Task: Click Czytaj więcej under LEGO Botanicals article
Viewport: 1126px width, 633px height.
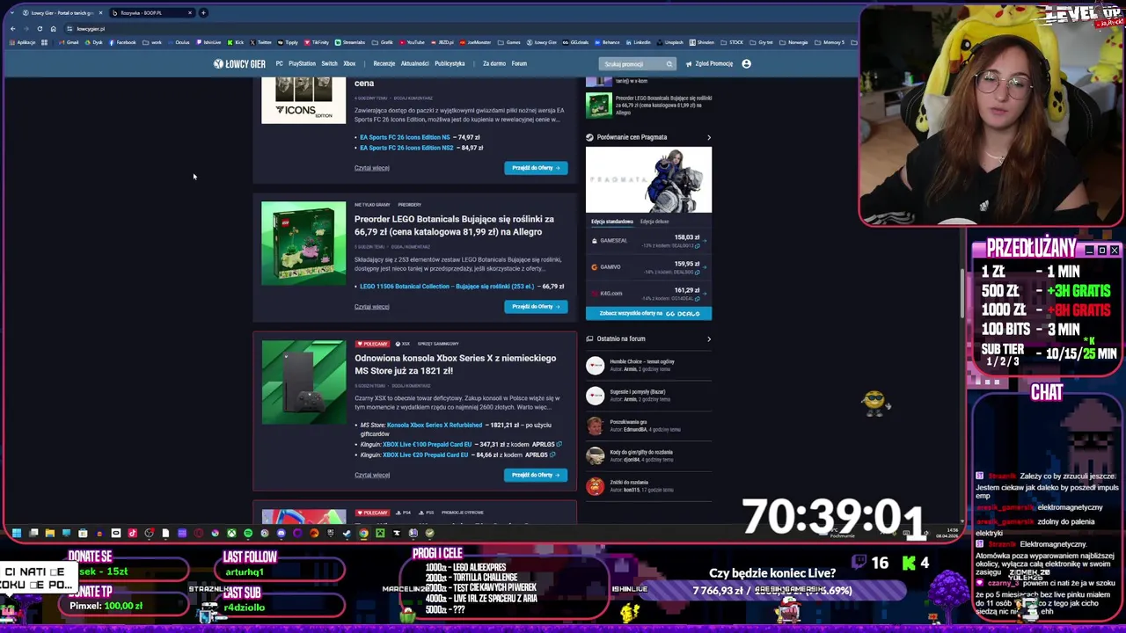Action: 371,307
